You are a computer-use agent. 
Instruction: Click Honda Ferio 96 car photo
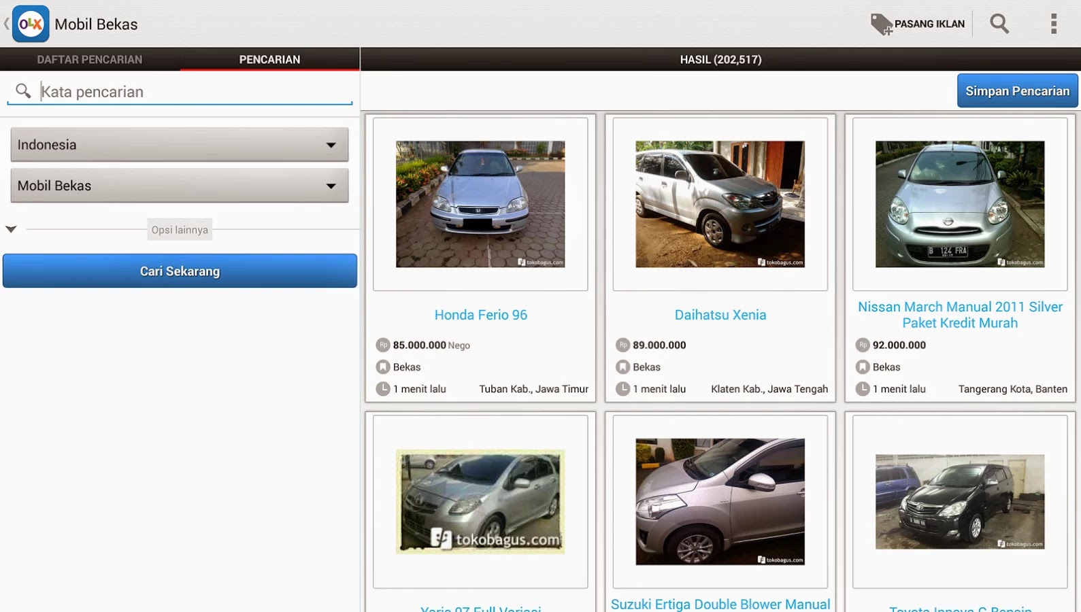point(480,204)
